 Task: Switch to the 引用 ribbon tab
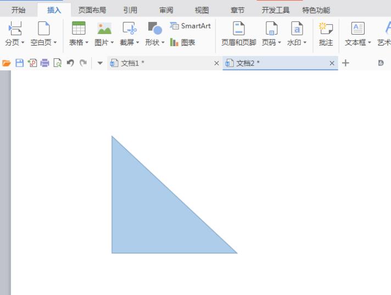(130, 10)
